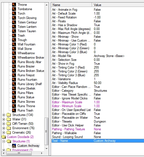Click the Throne doodad icon
Viewport: 144px width, 157px height.
(14, 5)
